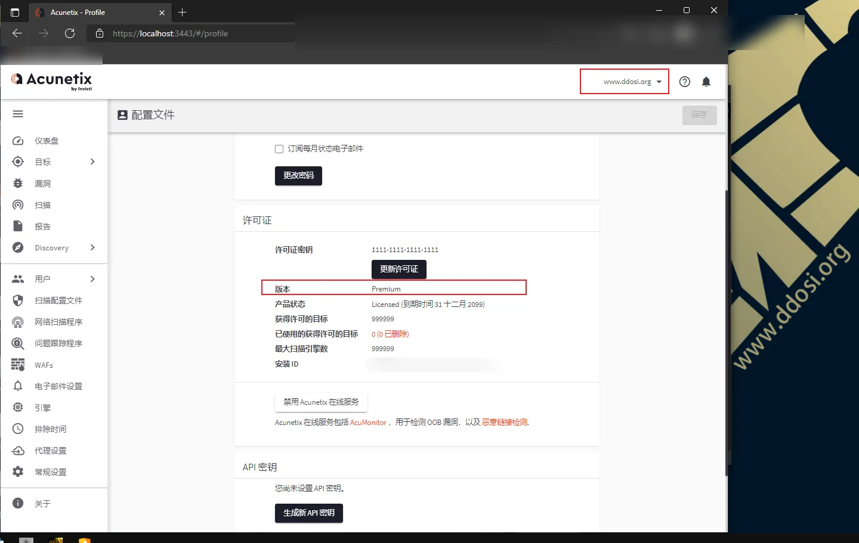Screen dimensions: 859x543
Task: Click the Users people icon
Action: (x=18, y=278)
